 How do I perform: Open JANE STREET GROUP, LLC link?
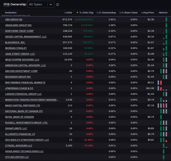[20, 54]
